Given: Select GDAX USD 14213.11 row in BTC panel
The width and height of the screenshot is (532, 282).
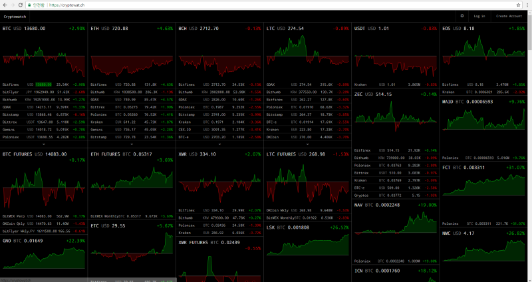Looking at the screenshot, I should coord(44,107).
